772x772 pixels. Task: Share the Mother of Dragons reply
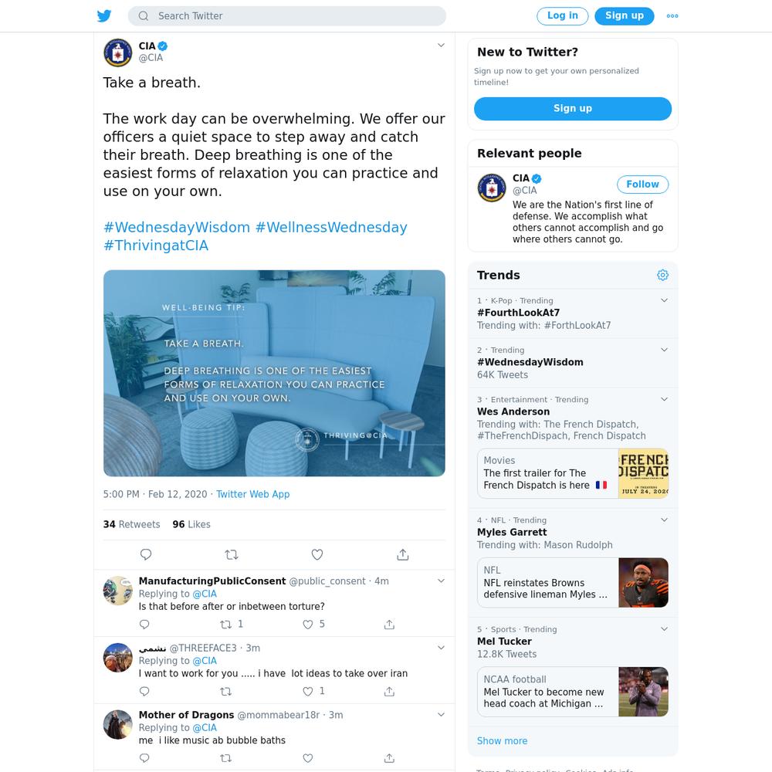389,758
